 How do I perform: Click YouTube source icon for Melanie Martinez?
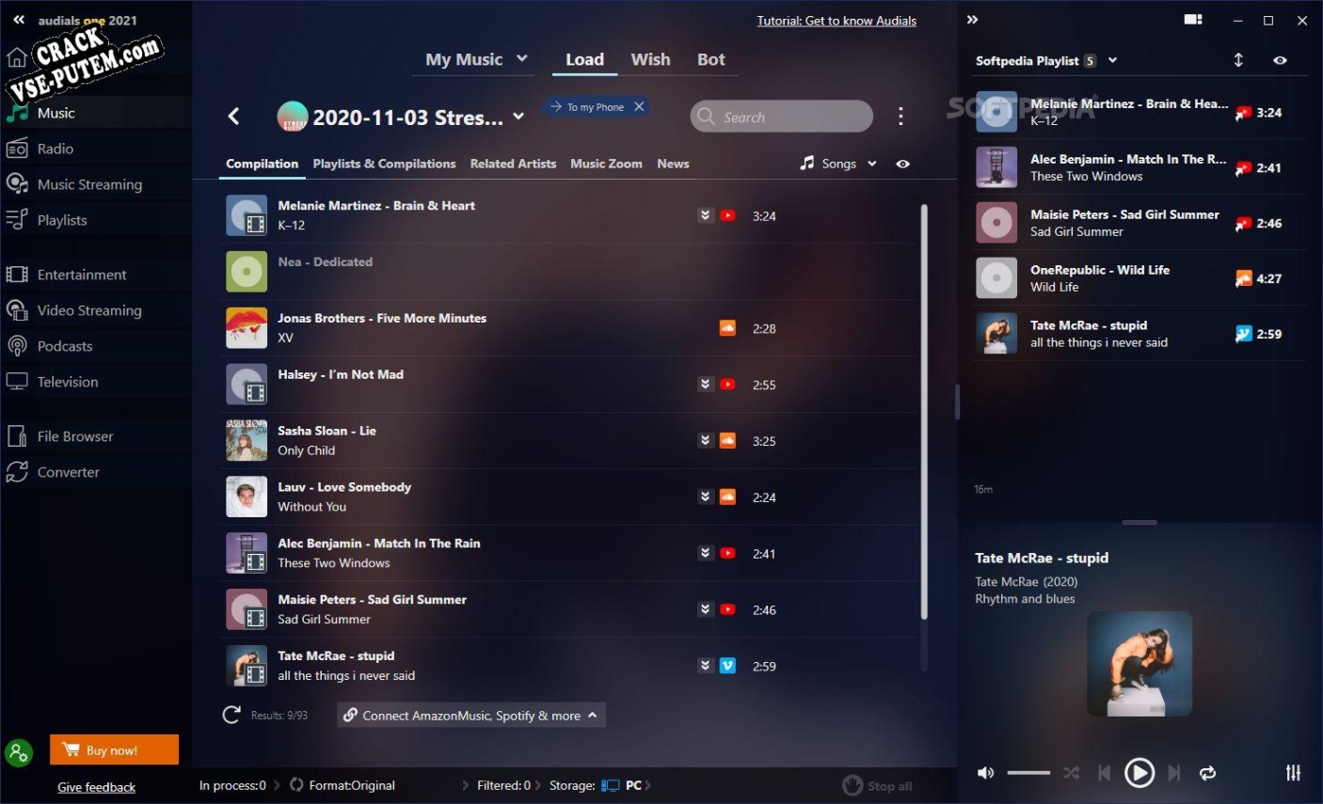pos(727,215)
